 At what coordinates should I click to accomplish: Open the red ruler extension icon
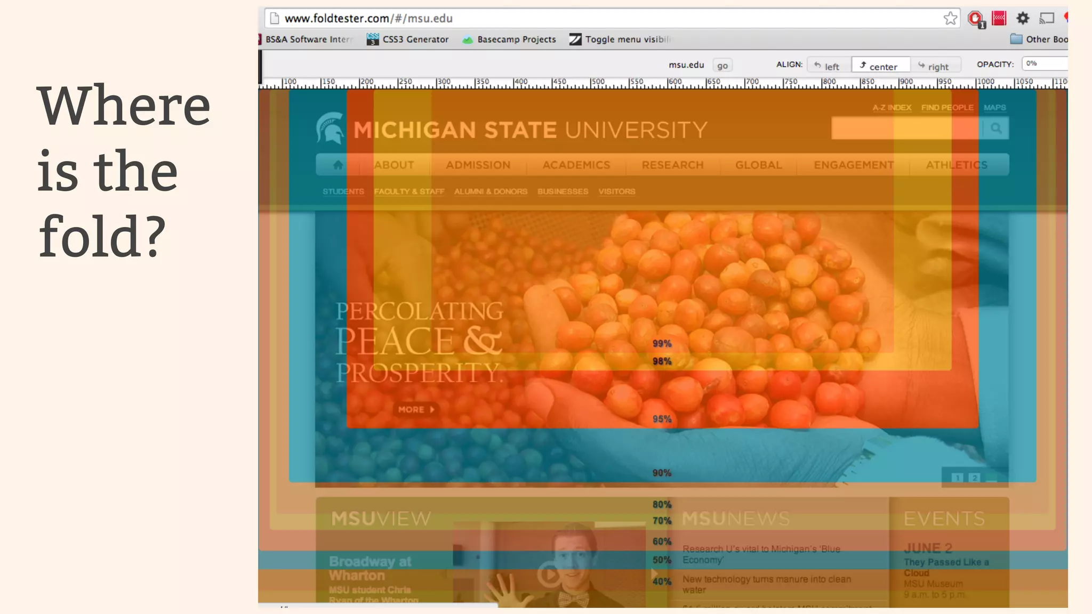(999, 19)
